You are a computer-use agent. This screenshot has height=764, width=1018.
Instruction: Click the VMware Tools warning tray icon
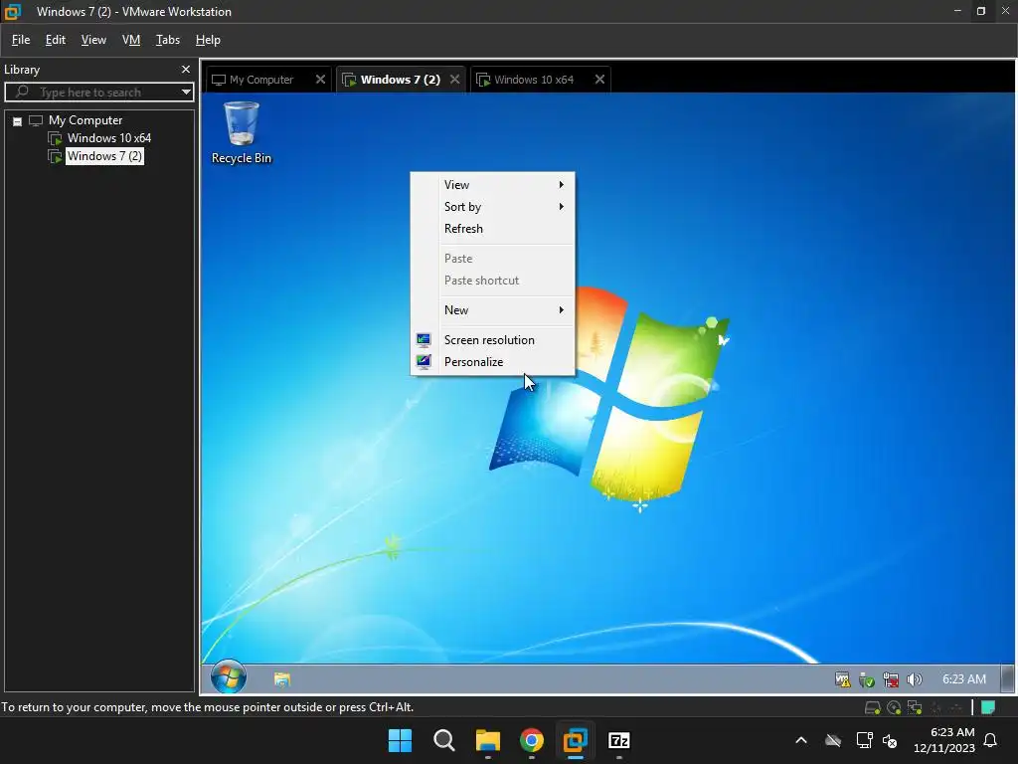point(843,679)
